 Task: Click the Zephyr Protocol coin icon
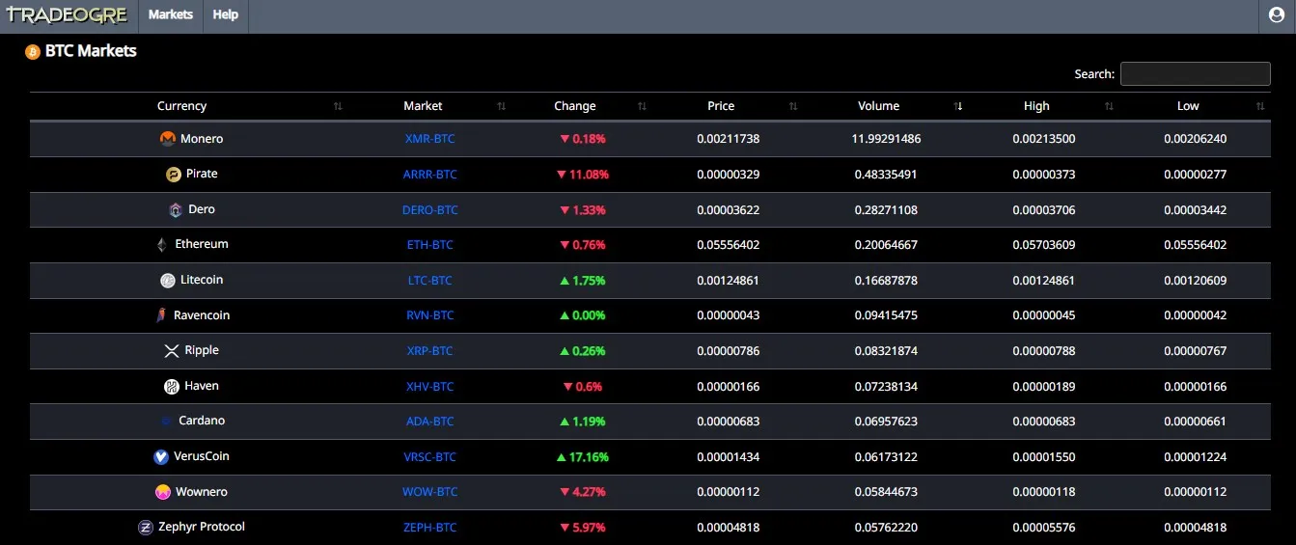pos(146,528)
